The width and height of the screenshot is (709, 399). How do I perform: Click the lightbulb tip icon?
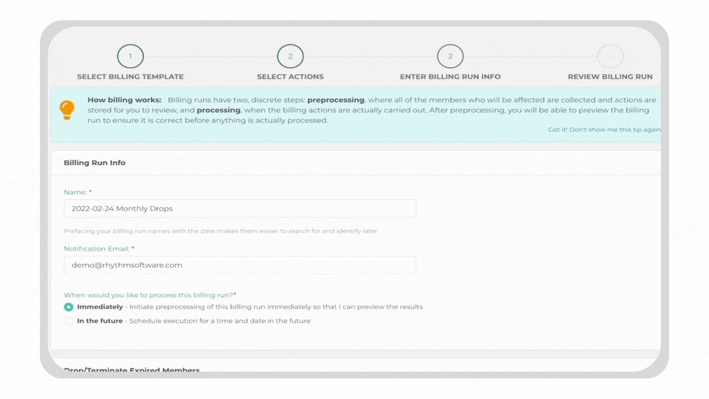coord(67,109)
